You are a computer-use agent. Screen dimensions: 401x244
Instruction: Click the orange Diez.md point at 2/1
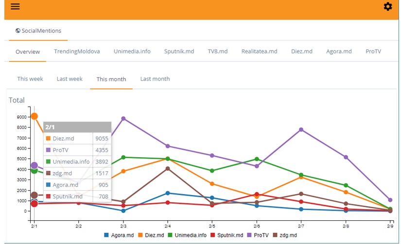click(x=35, y=116)
